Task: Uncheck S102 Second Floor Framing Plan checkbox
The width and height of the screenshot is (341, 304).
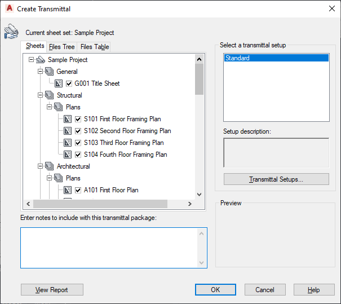Action: pyautogui.click(x=78, y=131)
